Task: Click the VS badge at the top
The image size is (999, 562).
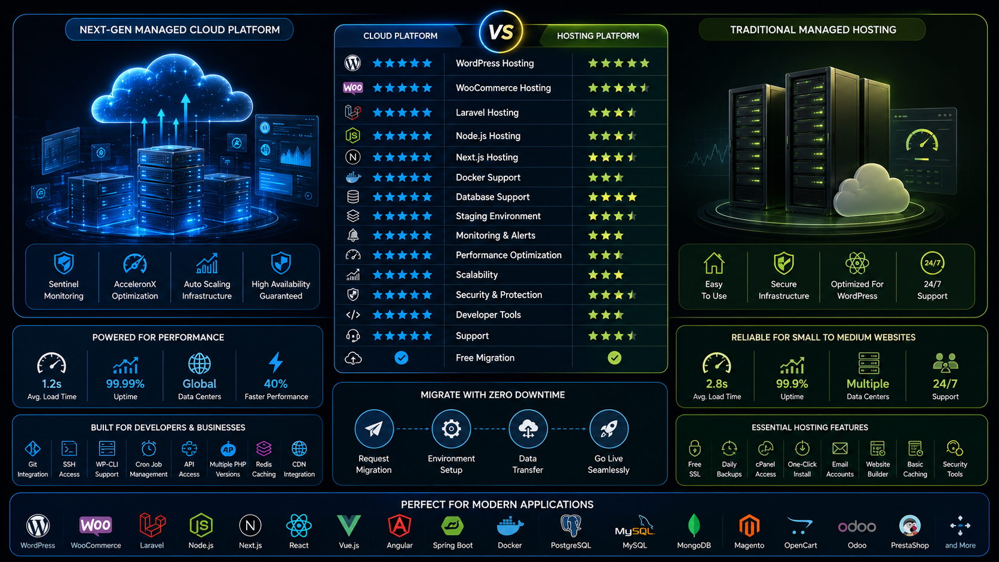Action: click(x=501, y=32)
